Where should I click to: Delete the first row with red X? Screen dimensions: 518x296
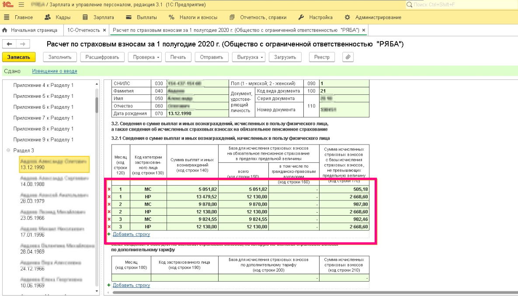(x=109, y=189)
